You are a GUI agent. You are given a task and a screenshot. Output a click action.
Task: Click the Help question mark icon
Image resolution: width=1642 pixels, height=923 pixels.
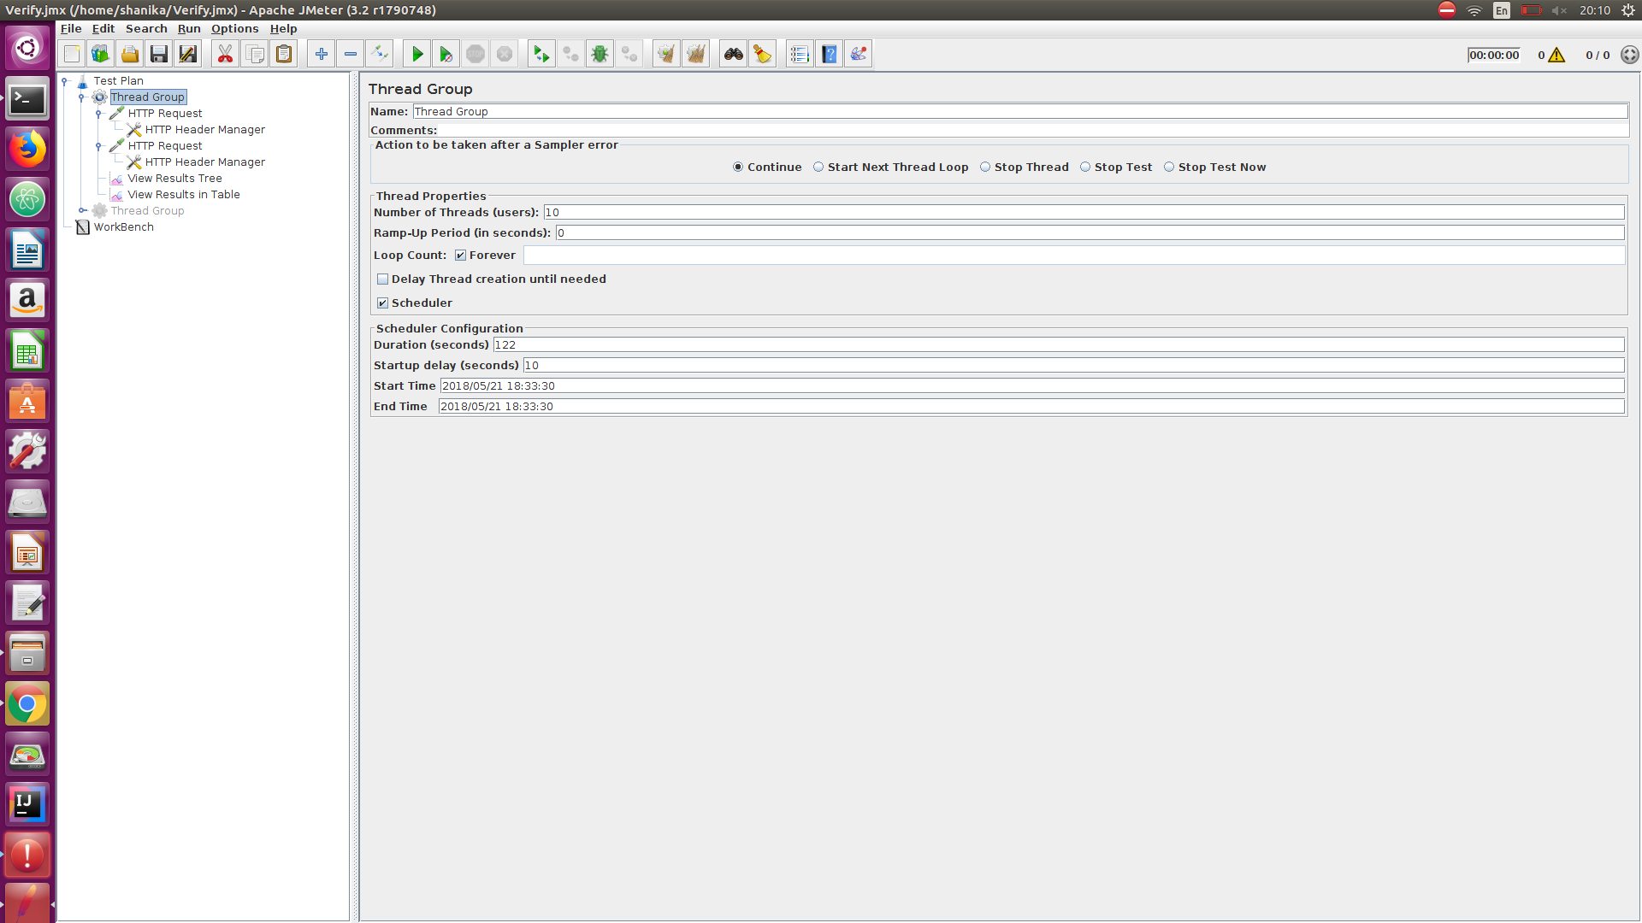[829, 55]
